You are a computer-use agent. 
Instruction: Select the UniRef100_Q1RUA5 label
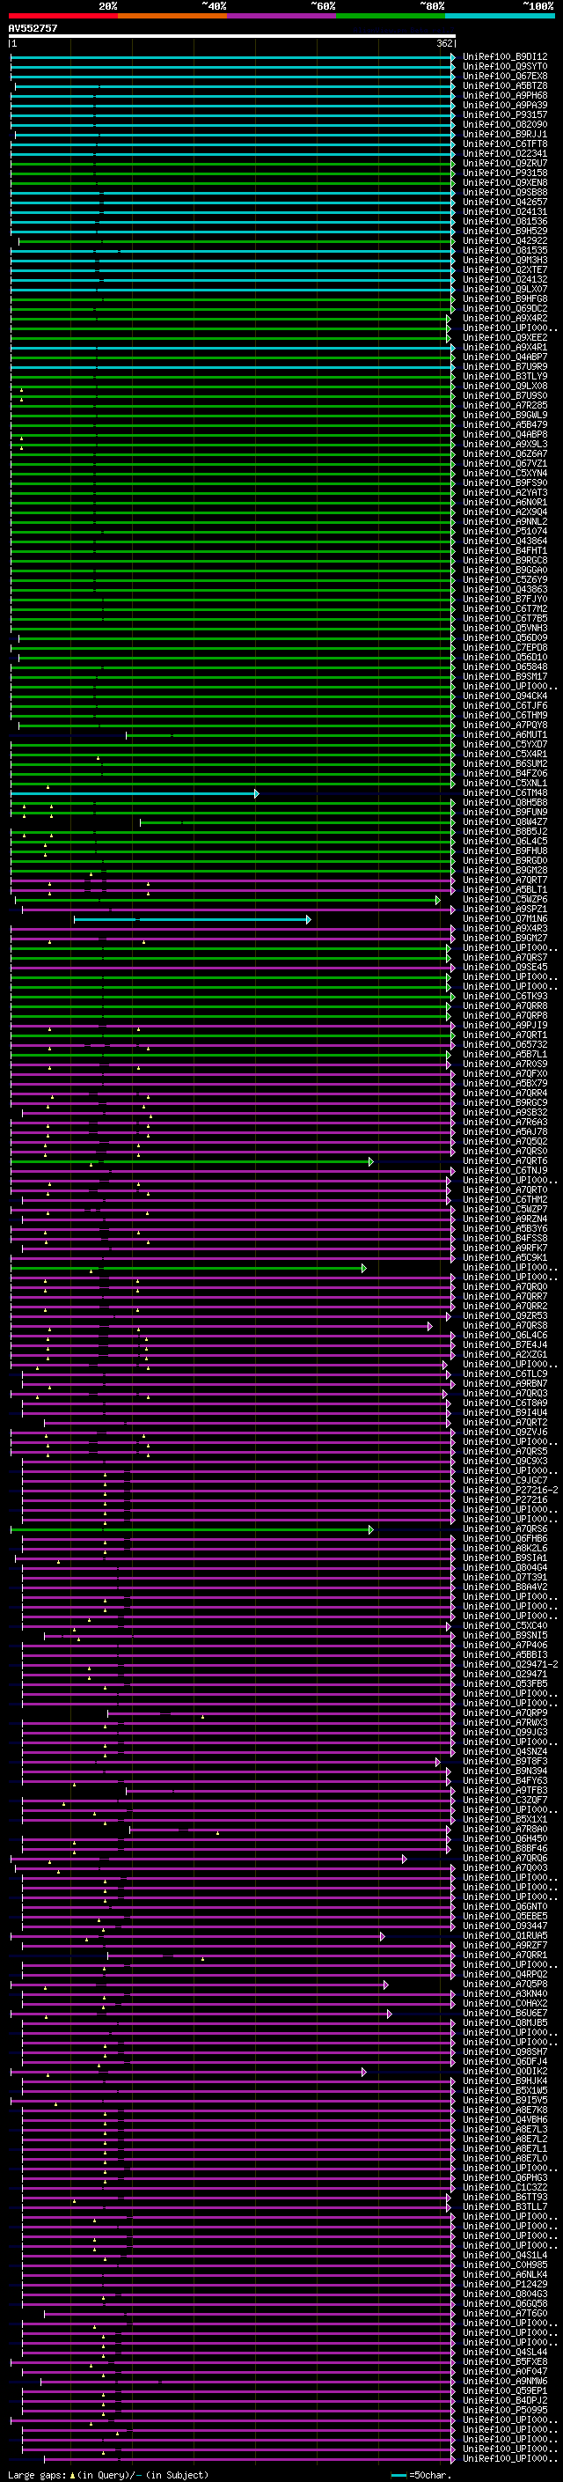(504, 1936)
